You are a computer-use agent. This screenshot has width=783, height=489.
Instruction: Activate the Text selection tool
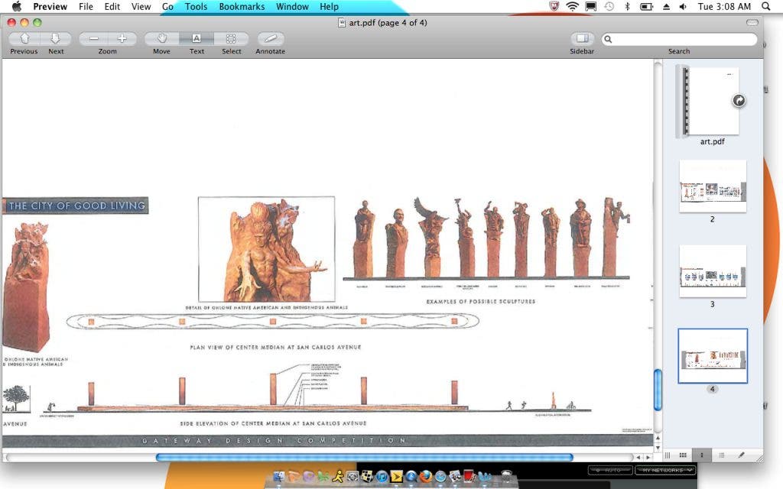point(197,39)
